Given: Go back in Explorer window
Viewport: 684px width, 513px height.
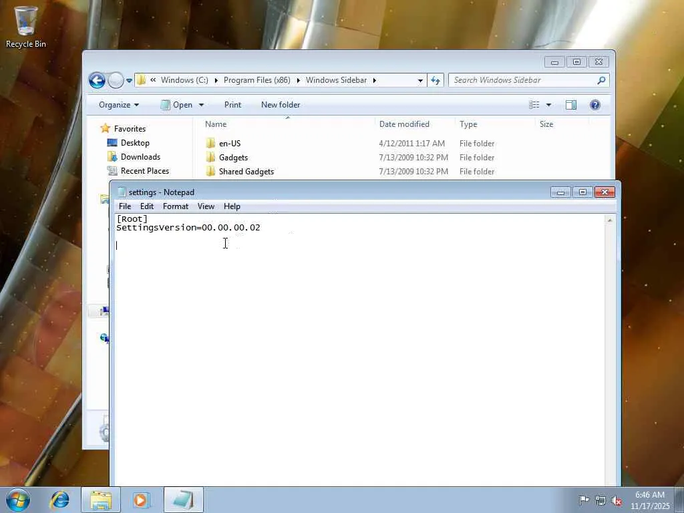Looking at the screenshot, I should pyautogui.click(x=97, y=80).
